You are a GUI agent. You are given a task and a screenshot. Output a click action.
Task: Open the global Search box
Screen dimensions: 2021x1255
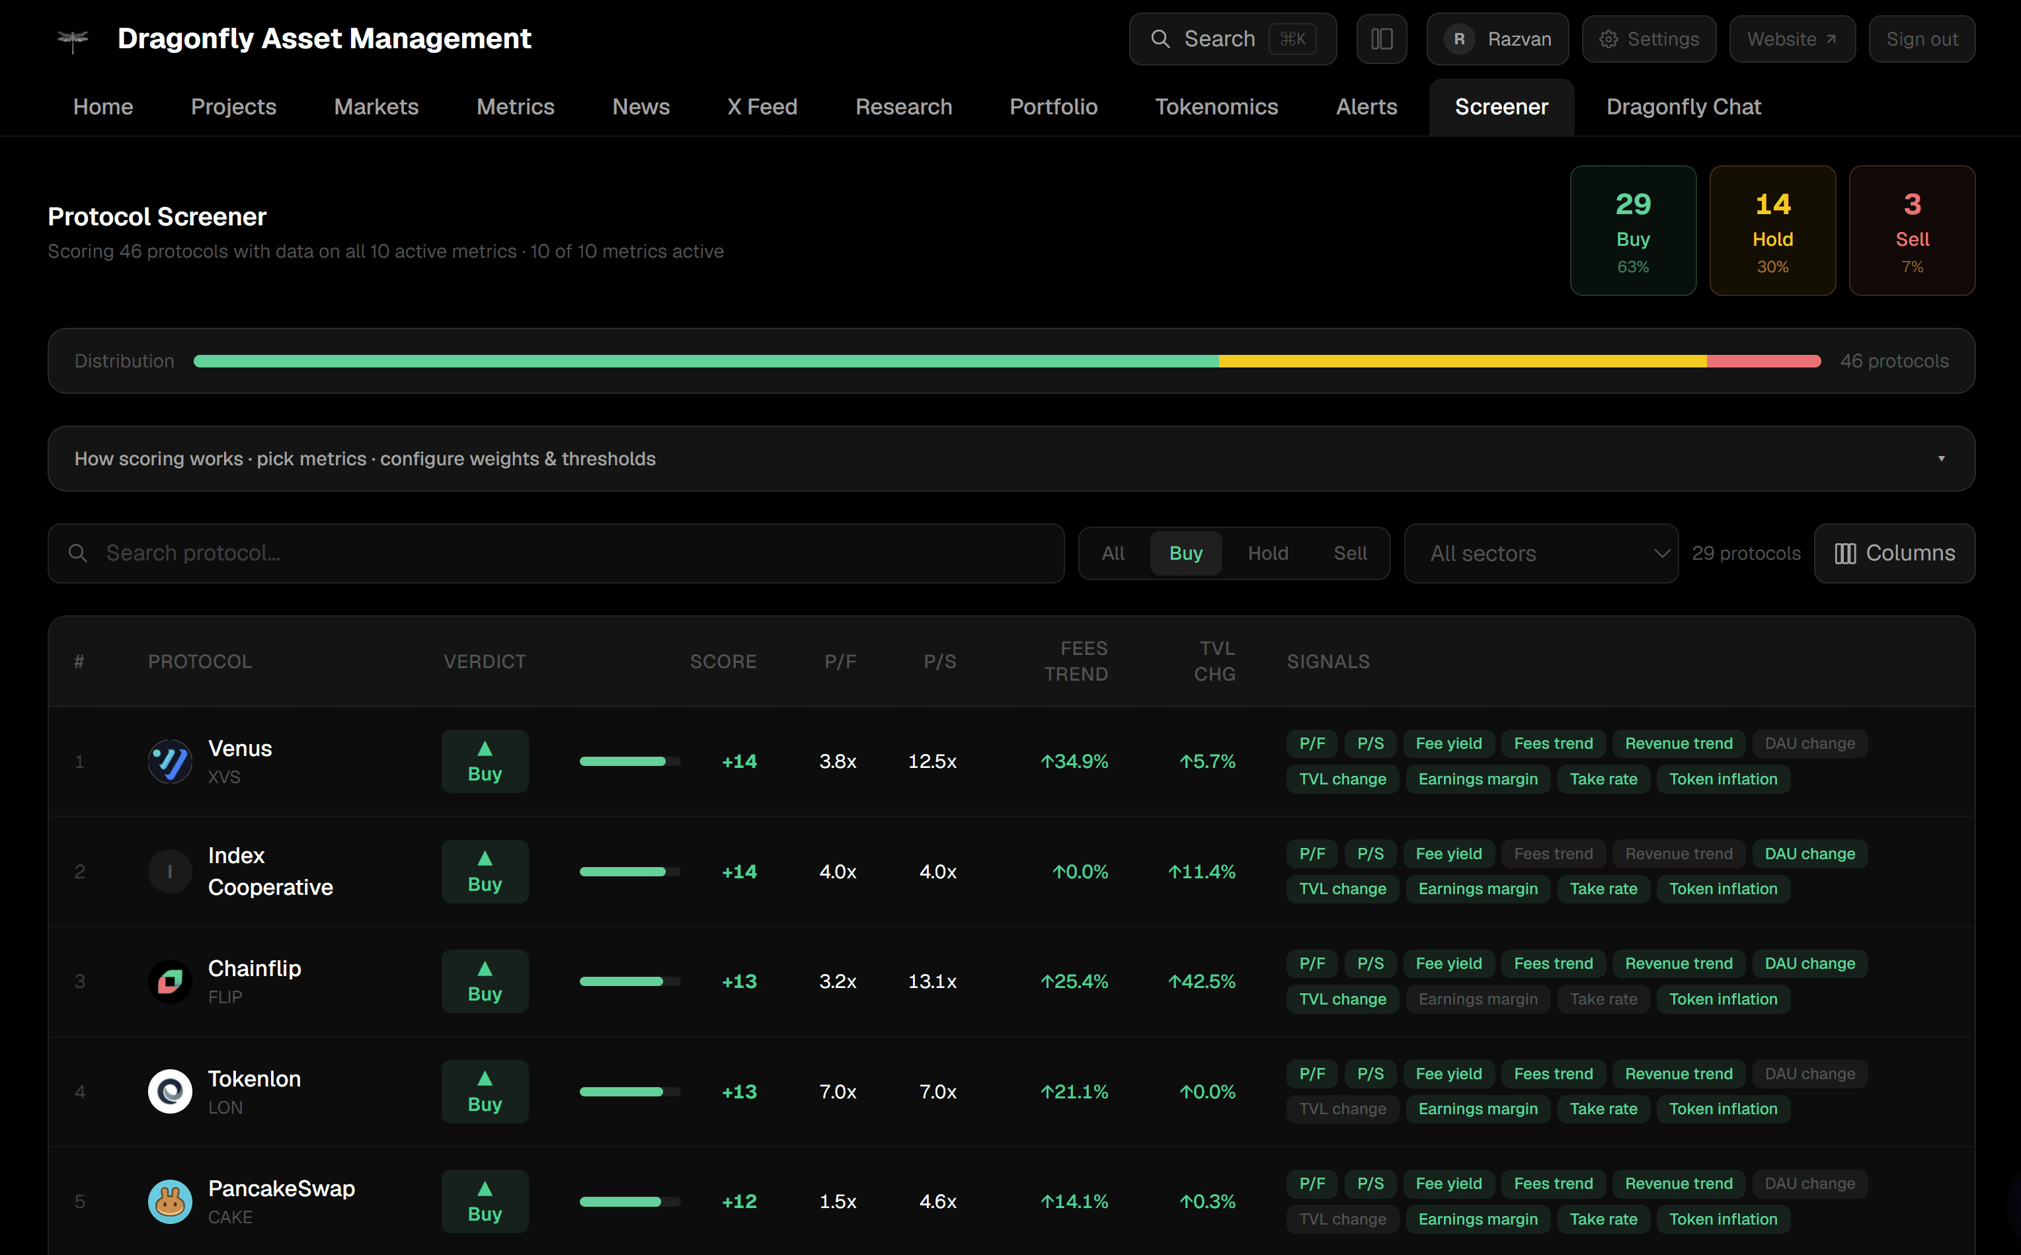click(x=1232, y=39)
